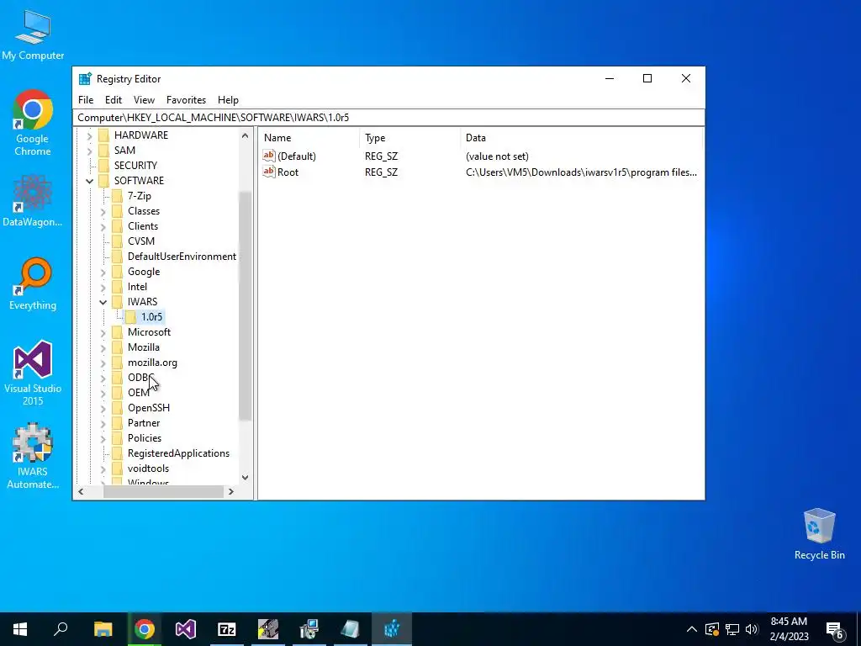Select the (Default) value string icon
This screenshot has width=861, height=646.
pyautogui.click(x=268, y=156)
